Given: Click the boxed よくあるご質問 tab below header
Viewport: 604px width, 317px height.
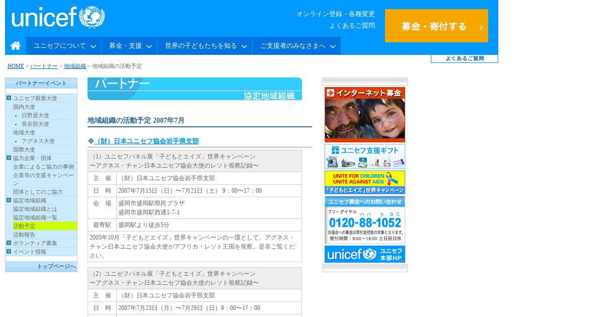Looking at the screenshot, I should point(465,58).
